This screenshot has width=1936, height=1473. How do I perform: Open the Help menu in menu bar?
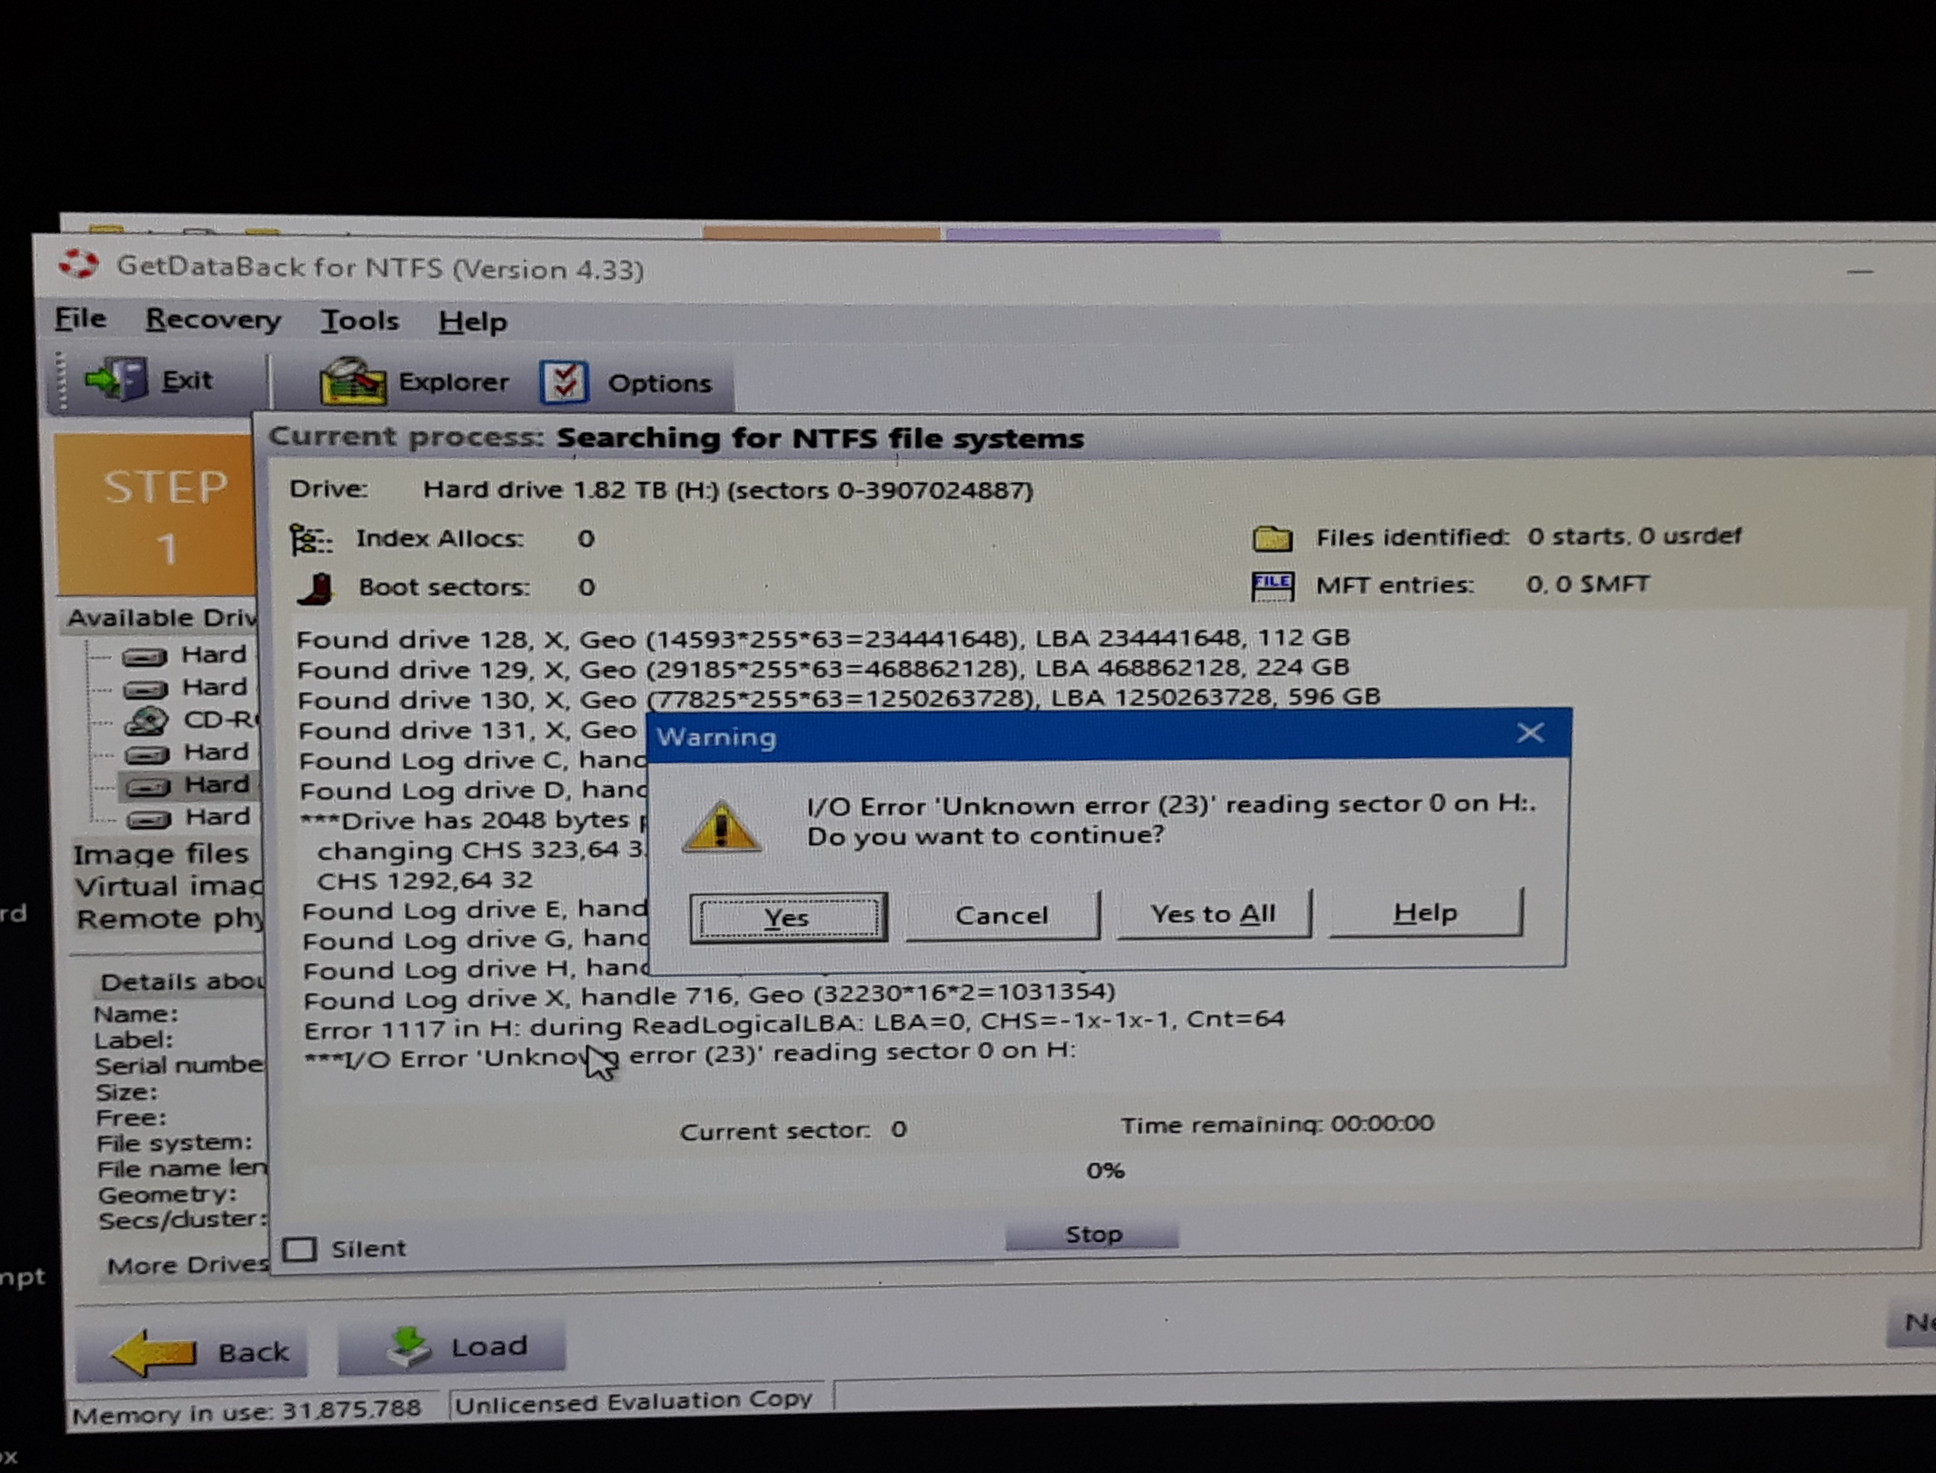473,322
